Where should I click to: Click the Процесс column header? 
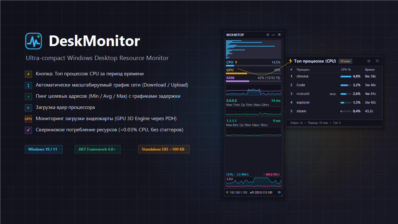pyautogui.click(x=303, y=70)
